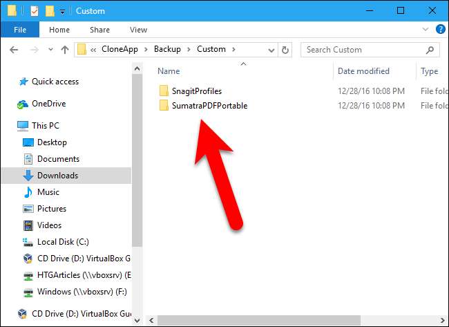This screenshot has width=449, height=327.
Task: Click the SnagitProfiles date modified cell
Action: [371, 91]
